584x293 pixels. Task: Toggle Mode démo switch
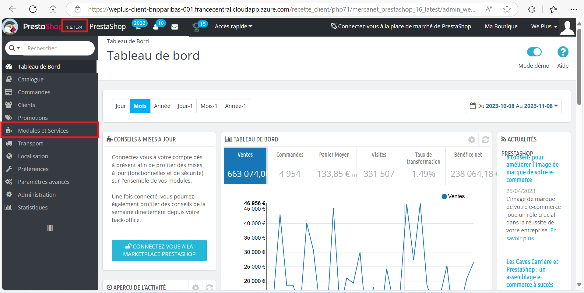534,52
